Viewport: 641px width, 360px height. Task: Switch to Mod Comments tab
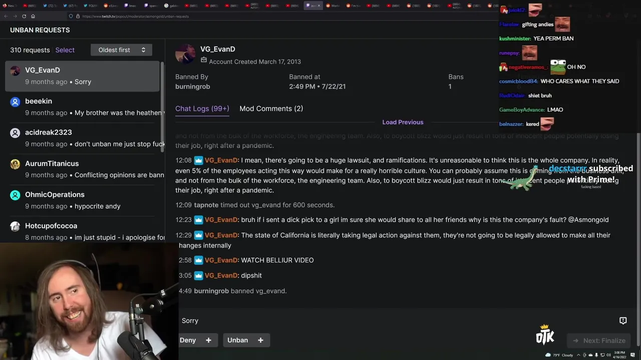pyautogui.click(x=271, y=108)
